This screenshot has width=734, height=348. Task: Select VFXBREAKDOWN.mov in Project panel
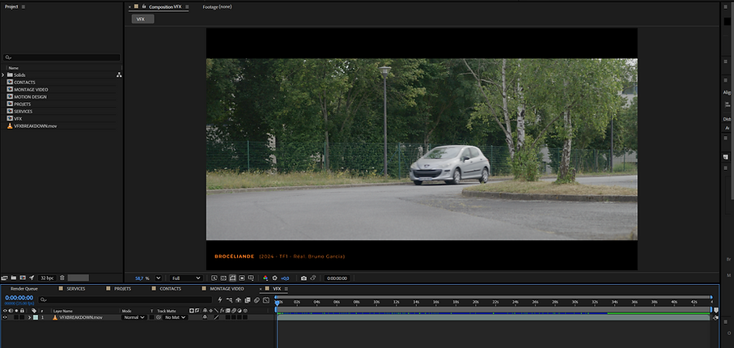click(x=35, y=126)
